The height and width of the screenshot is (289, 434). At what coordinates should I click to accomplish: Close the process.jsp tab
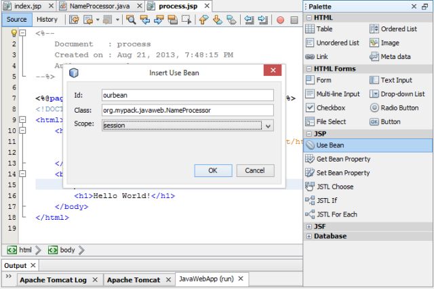[207, 6]
